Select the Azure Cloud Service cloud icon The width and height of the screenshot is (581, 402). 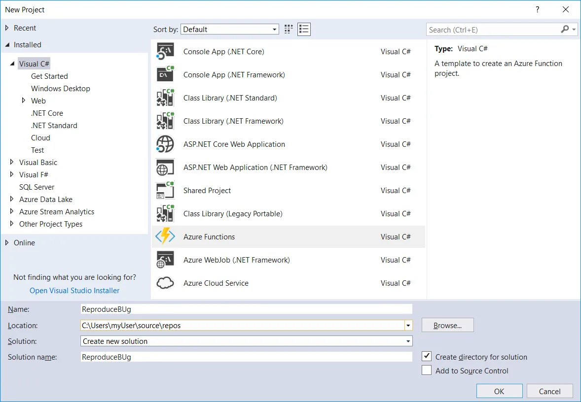(165, 283)
